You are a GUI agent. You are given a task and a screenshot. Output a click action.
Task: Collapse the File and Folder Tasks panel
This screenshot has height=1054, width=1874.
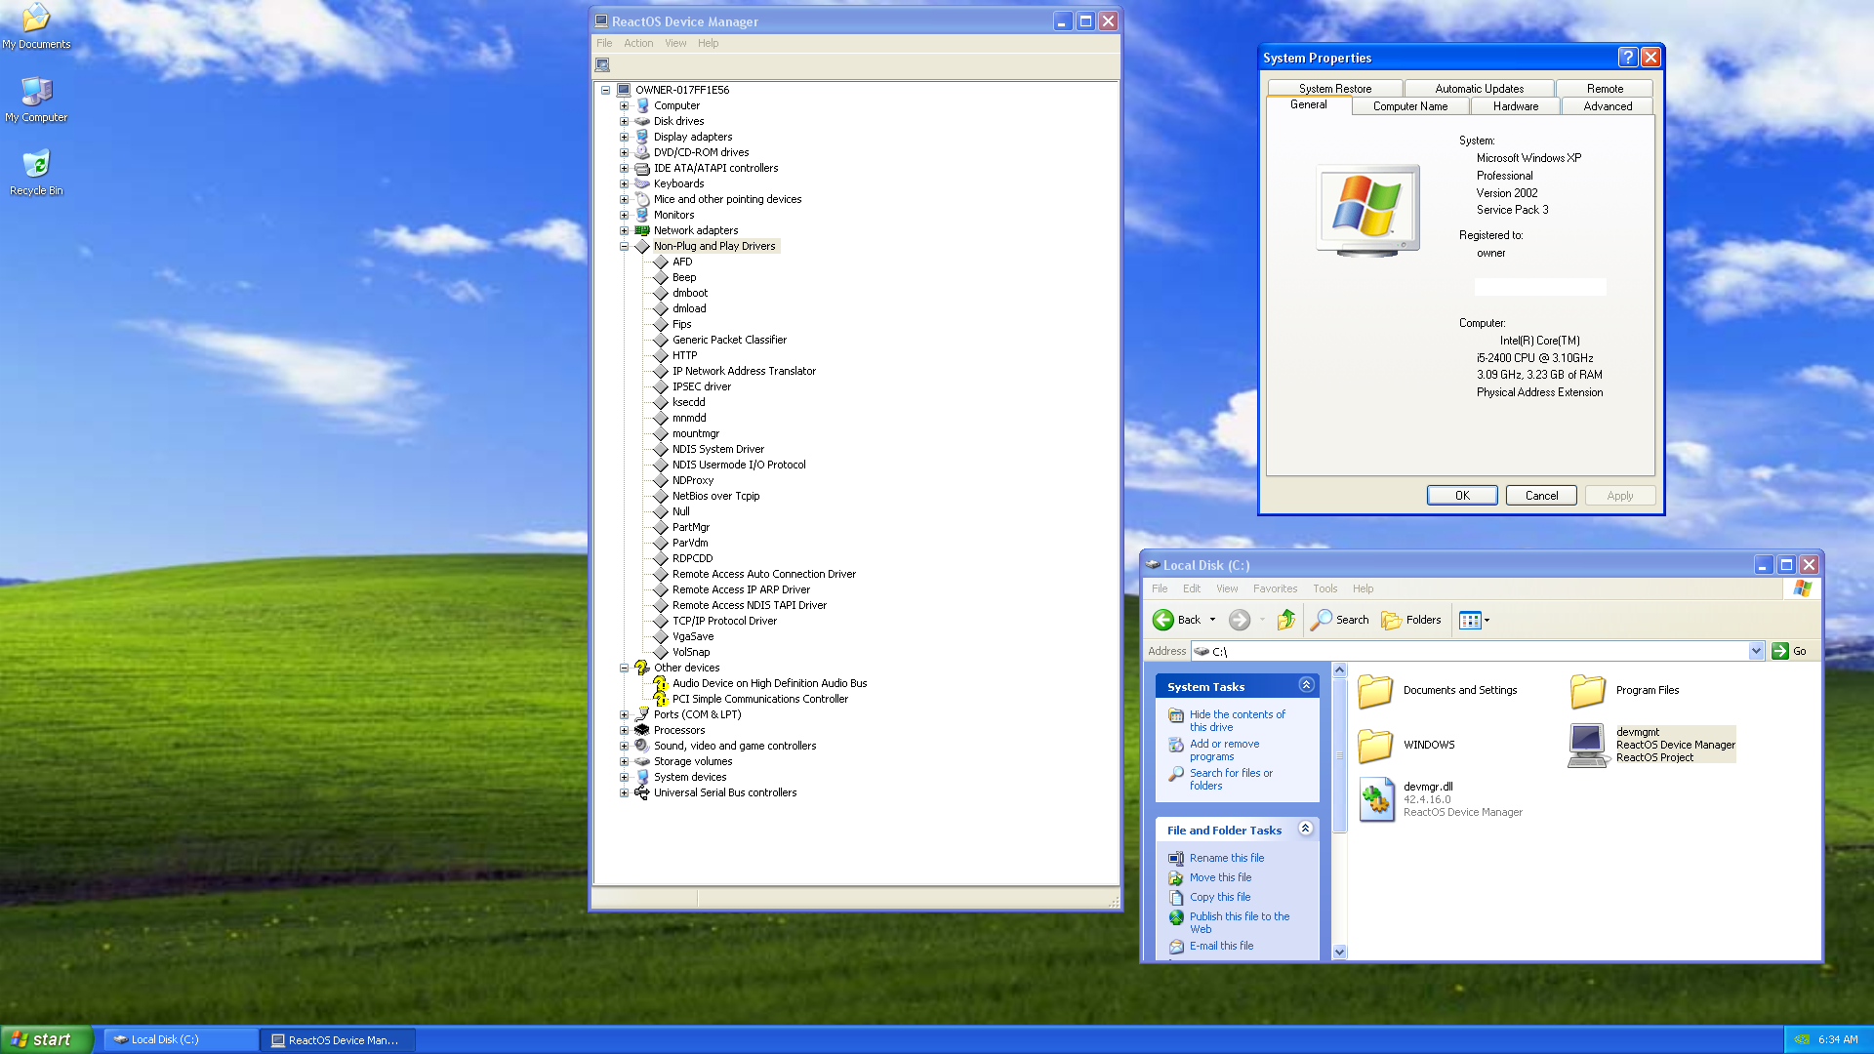point(1306,829)
